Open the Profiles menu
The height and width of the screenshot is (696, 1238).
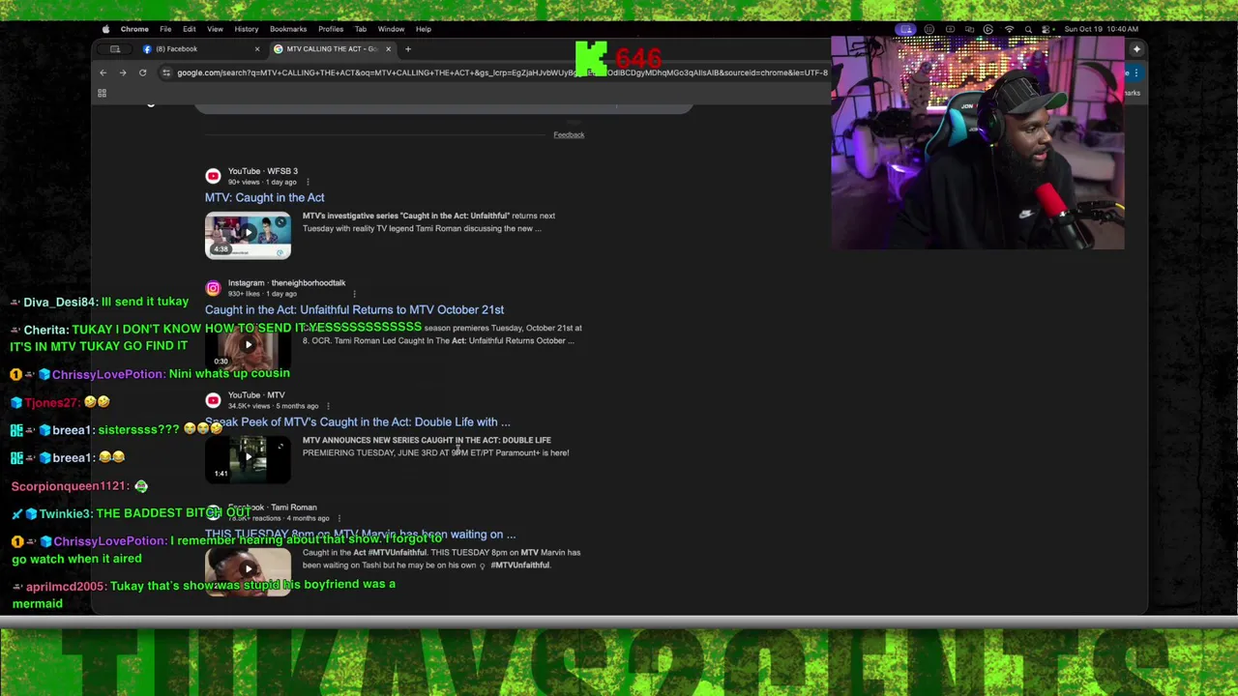(331, 29)
